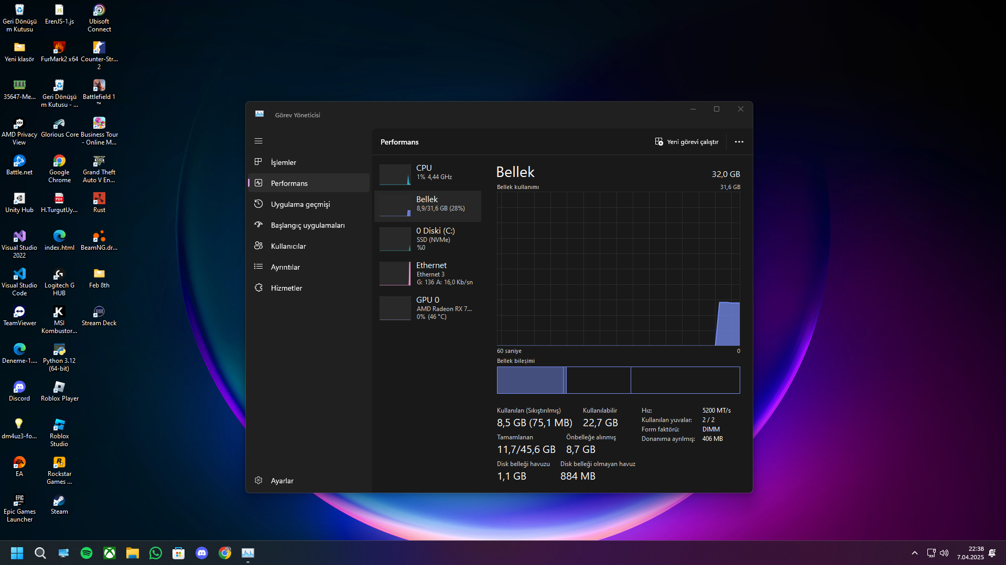The image size is (1006, 565).
Task: Open taskbar Search
Action: (x=40, y=553)
